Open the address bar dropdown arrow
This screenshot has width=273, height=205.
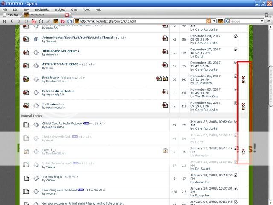(214, 21)
